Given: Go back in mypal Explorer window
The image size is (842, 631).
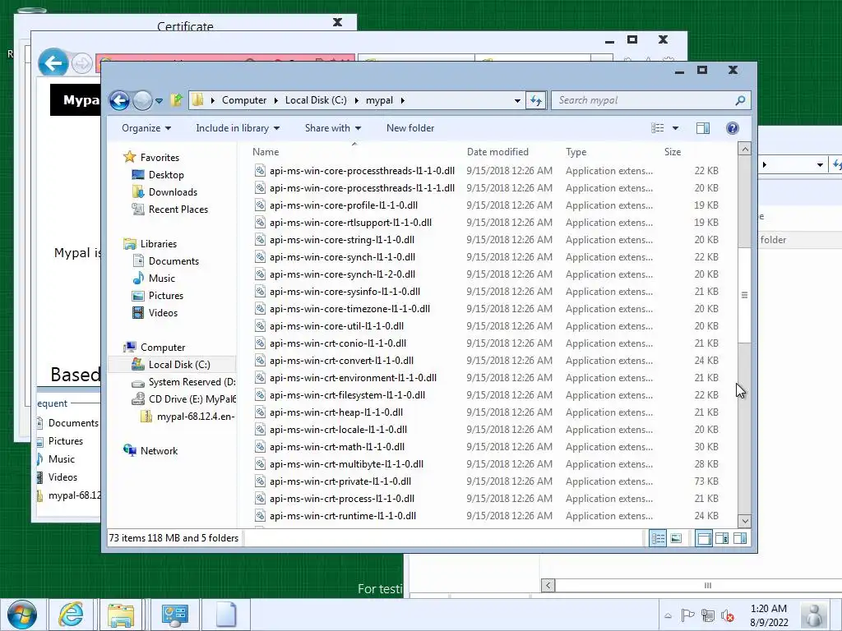Looking at the screenshot, I should 120,100.
